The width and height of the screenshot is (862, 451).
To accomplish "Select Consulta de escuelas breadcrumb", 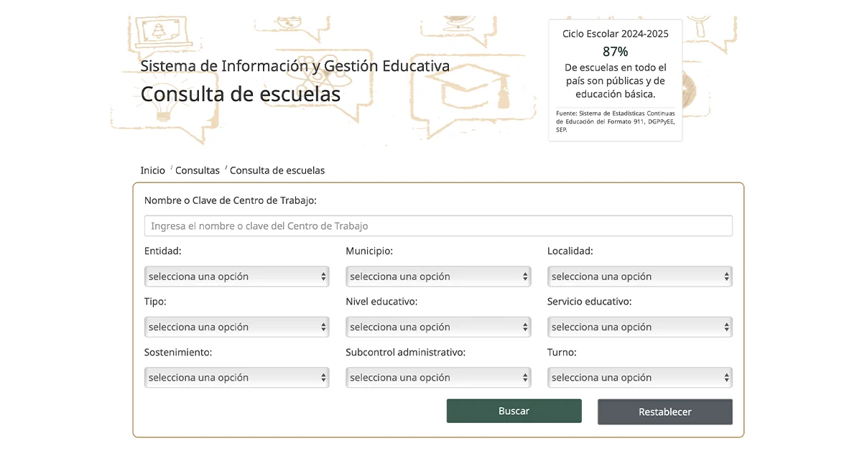I will click(277, 170).
